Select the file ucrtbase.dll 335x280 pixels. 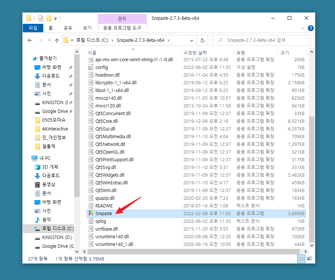107,229
